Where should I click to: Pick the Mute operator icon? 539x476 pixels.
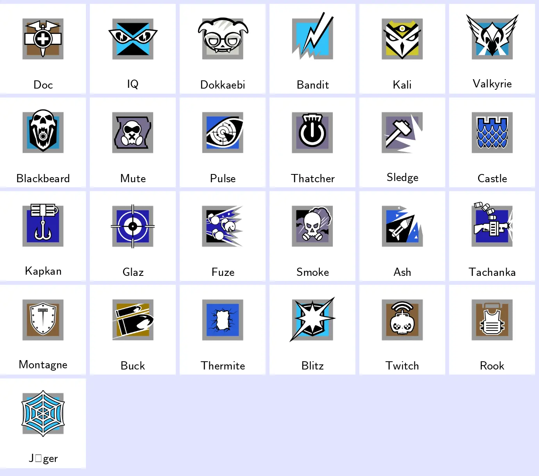click(133, 132)
